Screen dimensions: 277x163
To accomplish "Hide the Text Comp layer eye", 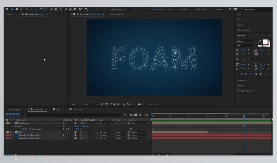I will pyautogui.click(x=64, y=123).
